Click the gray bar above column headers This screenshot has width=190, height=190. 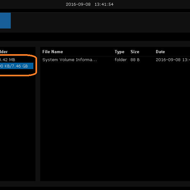95,44
